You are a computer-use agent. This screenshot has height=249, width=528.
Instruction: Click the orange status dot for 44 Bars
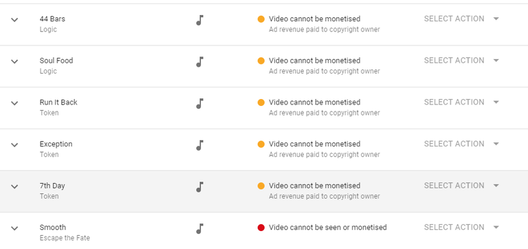(261, 19)
